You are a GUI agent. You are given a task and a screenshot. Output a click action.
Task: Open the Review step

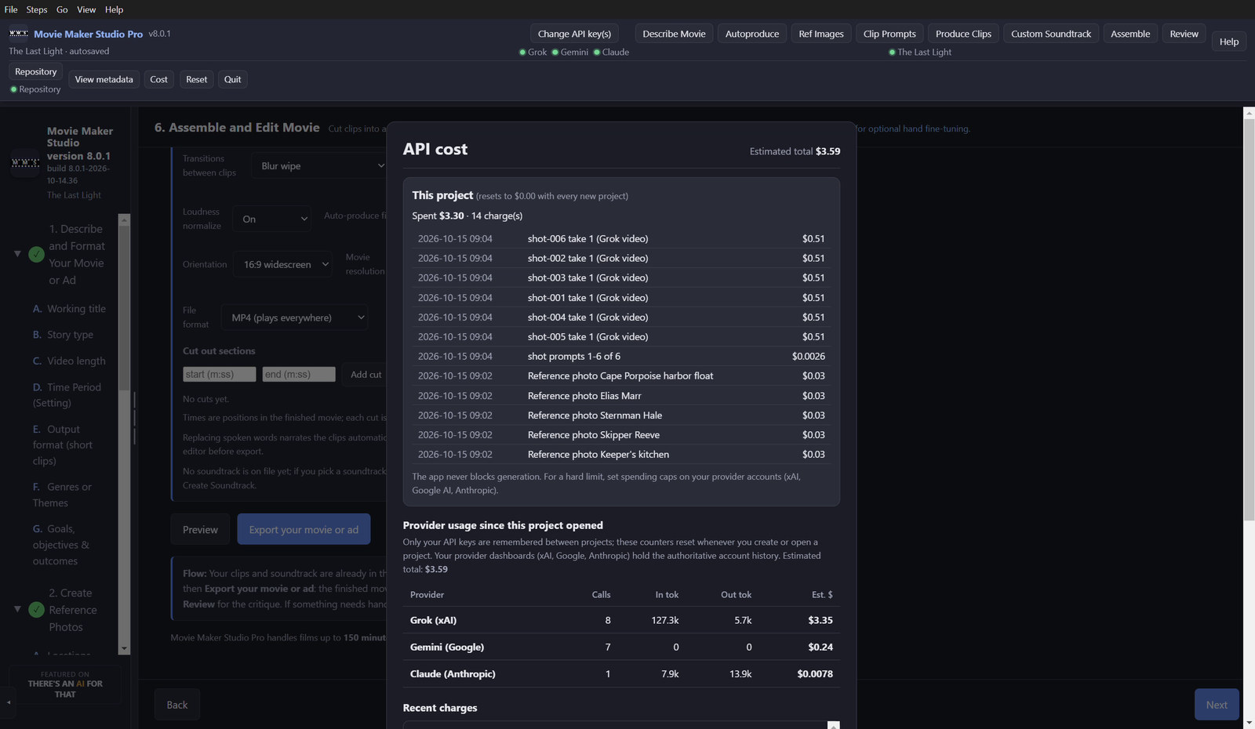(1184, 34)
